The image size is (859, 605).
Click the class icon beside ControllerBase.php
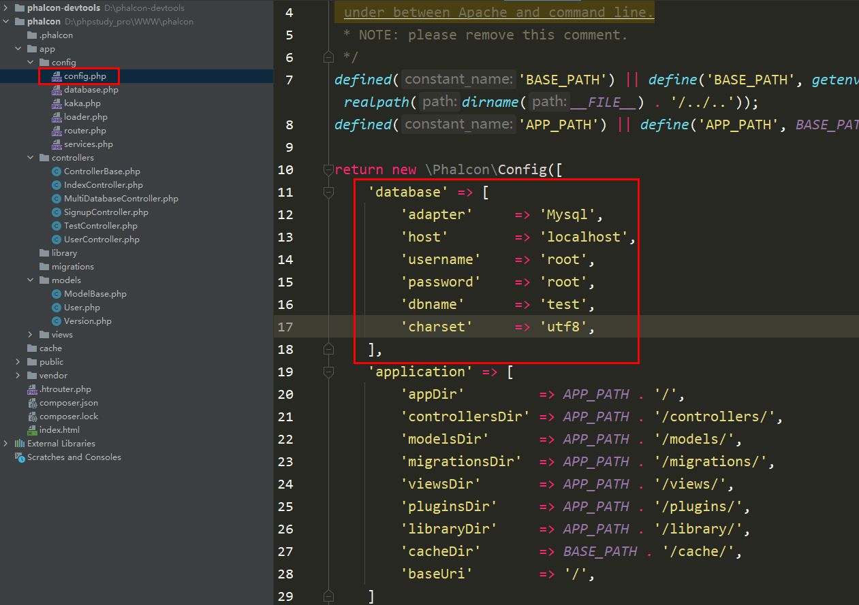coord(57,171)
